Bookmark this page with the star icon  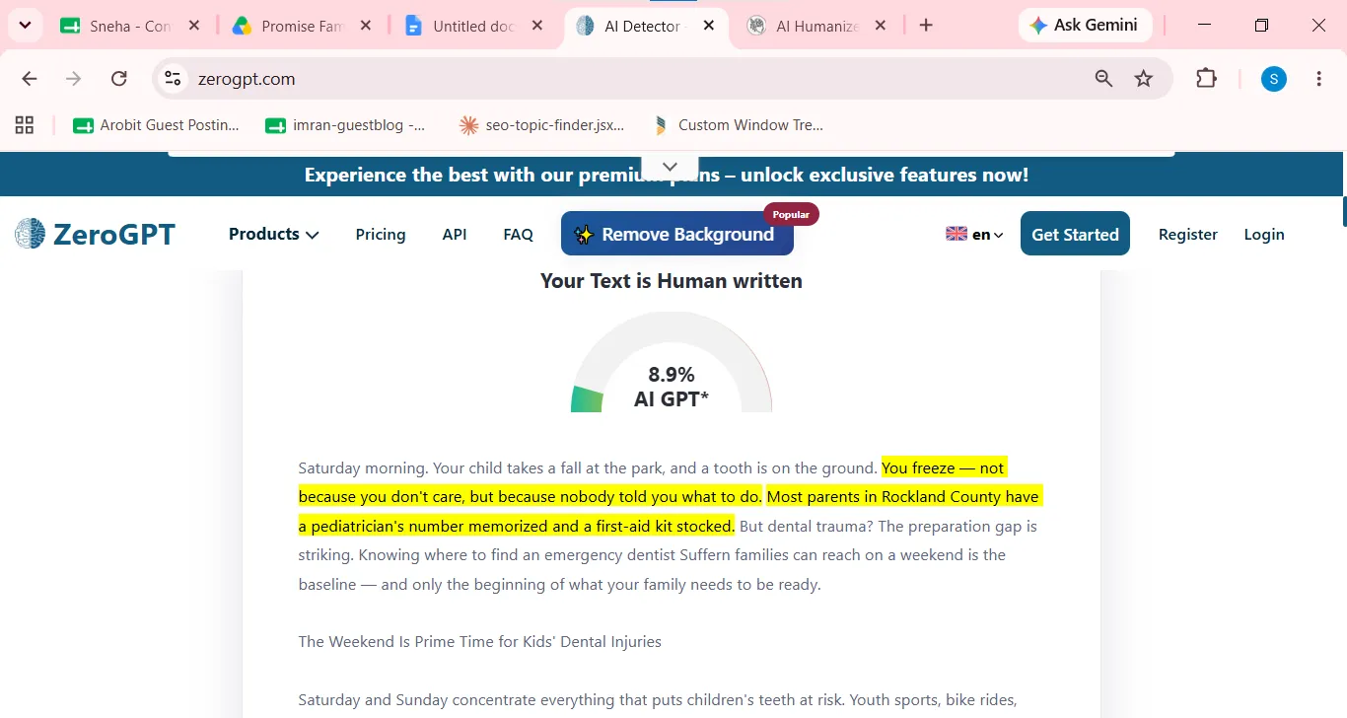1144,79
